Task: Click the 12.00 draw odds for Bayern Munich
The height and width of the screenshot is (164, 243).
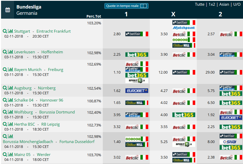Action: (163, 72)
